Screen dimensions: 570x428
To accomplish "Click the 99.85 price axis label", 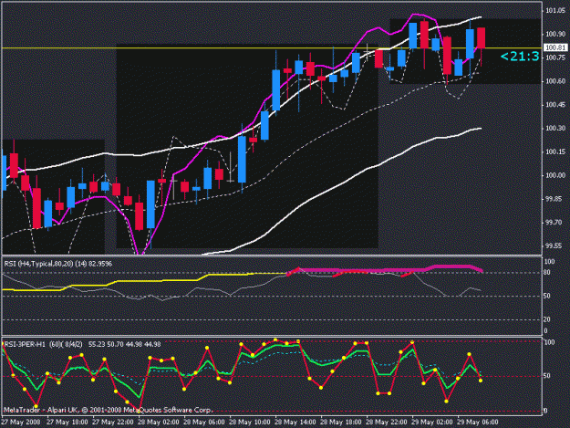I will click(555, 199).
